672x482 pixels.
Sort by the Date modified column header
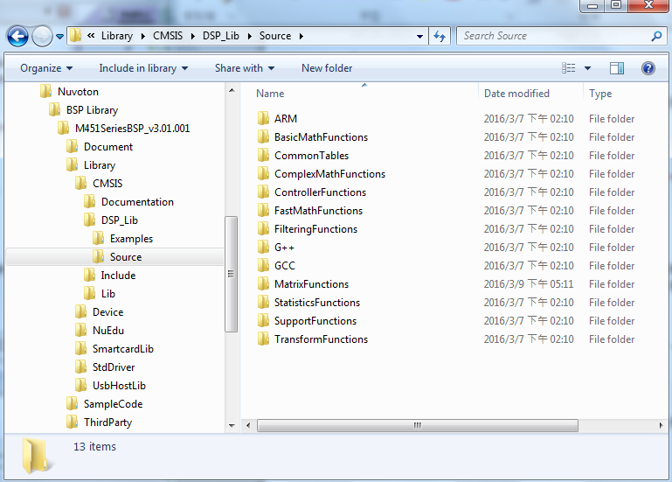pyautogui.click(x=516, y=94)
